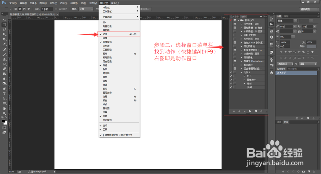
Task: Switch to the 字符样式 tab
Action: [292, 69]
